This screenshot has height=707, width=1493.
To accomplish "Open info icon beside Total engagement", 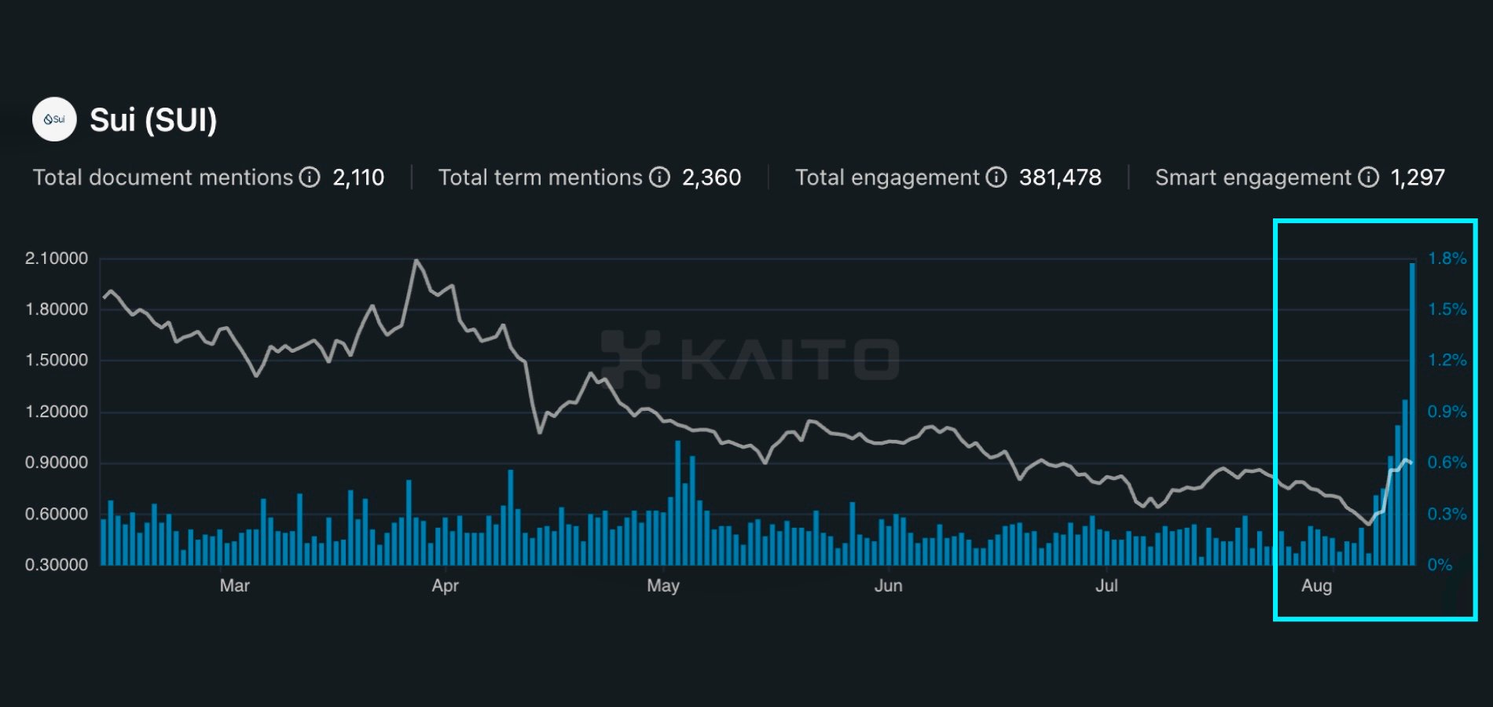I will pyautogui.click(x=996, y=178).
